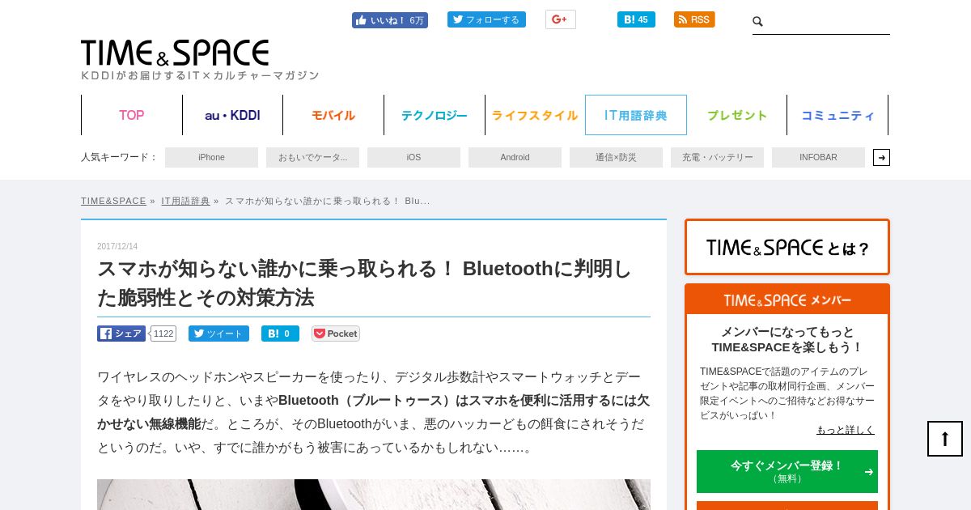Click the 人気キーワード label
971x510 pixels.
119,157
